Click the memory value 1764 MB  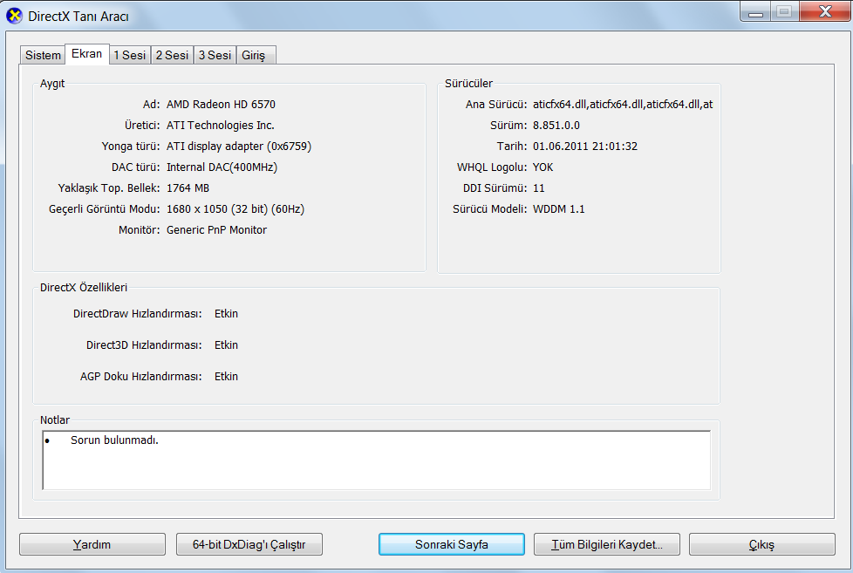click(188, 188)
